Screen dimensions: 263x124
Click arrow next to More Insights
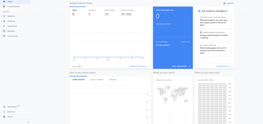pos(231,66)
